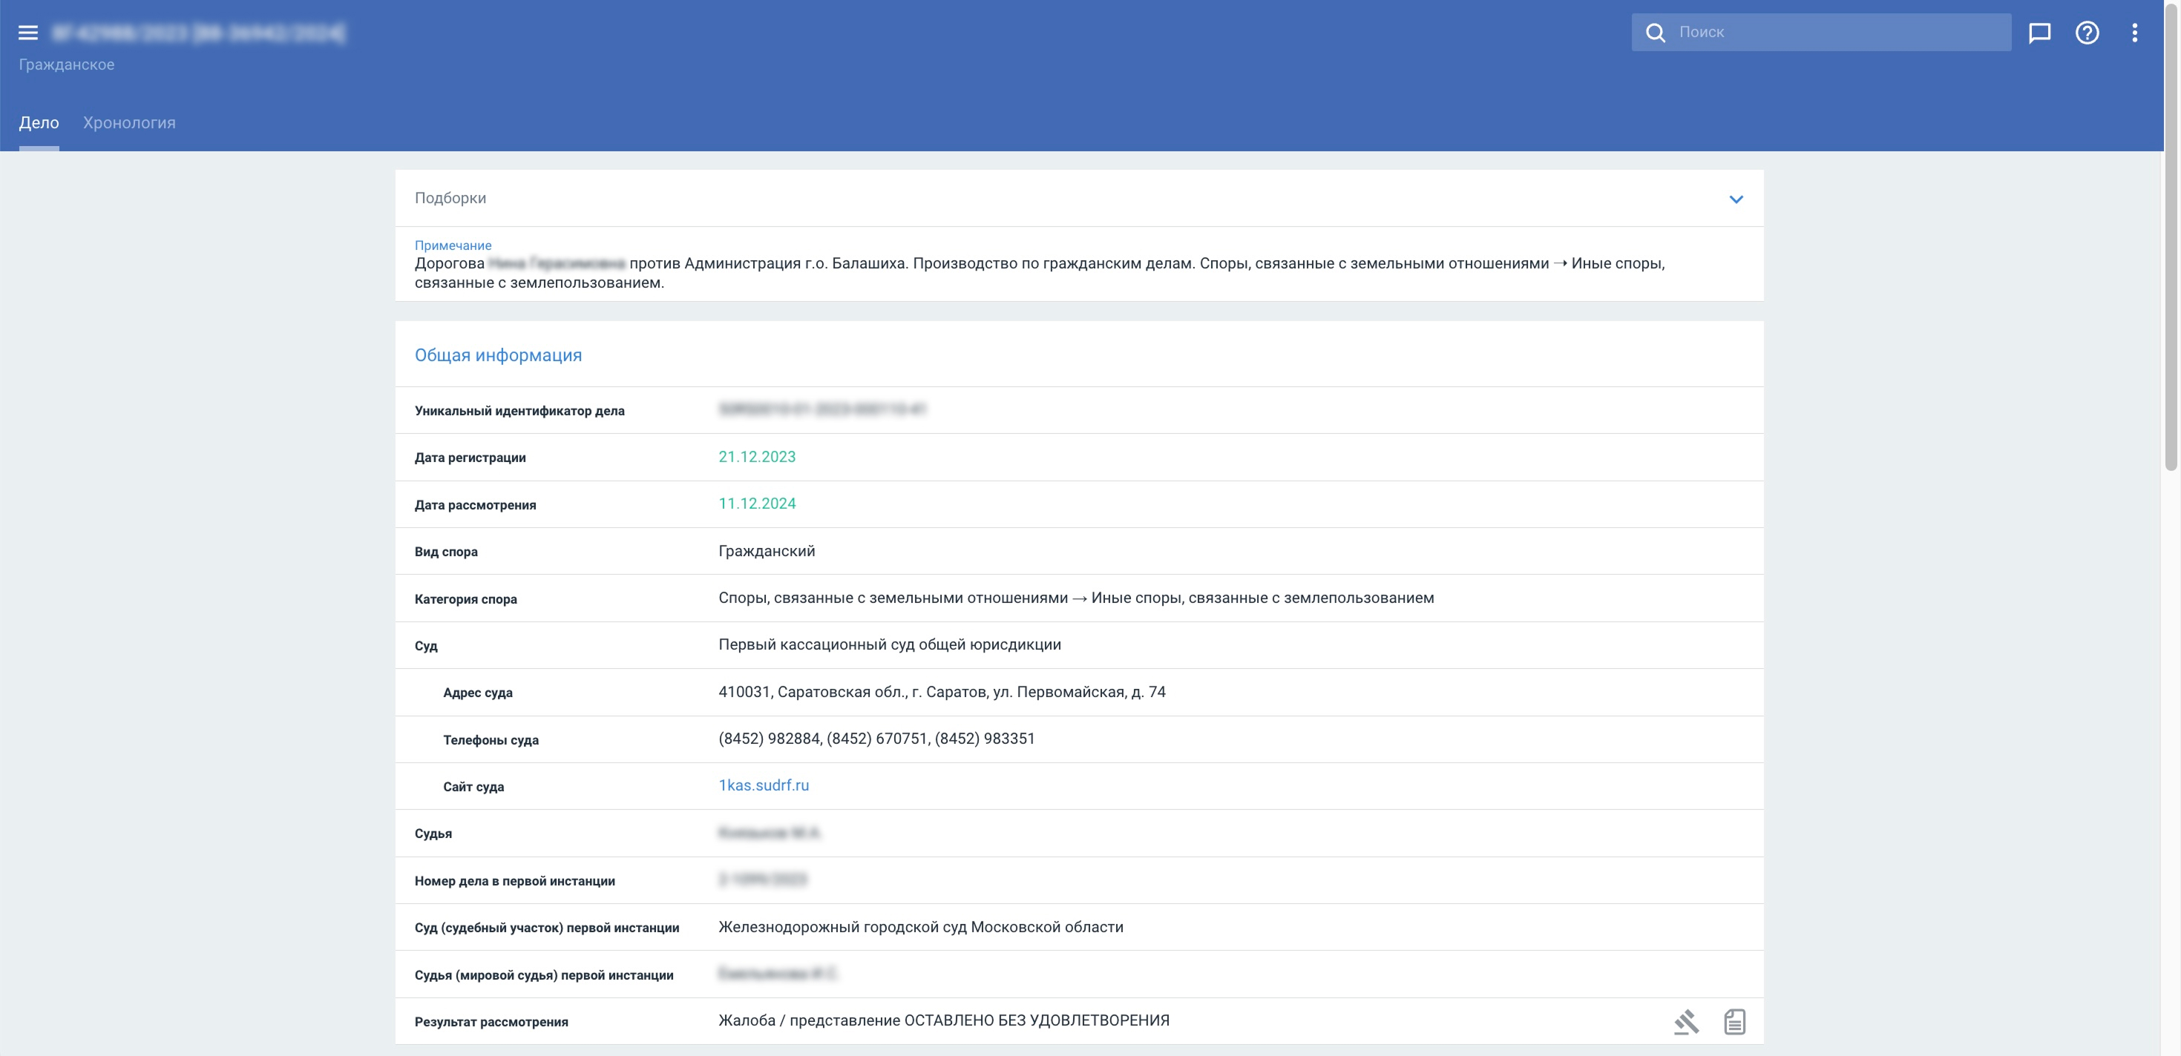Open the document icon in Результат рассмотрения row
Screen dimensions: 2181x1056
point(1734,1021)
